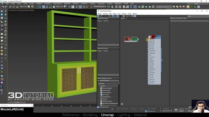This screenshot has width=209, height=117.
Task: Click the Select Object tool icon
Action: pos(29,7)
